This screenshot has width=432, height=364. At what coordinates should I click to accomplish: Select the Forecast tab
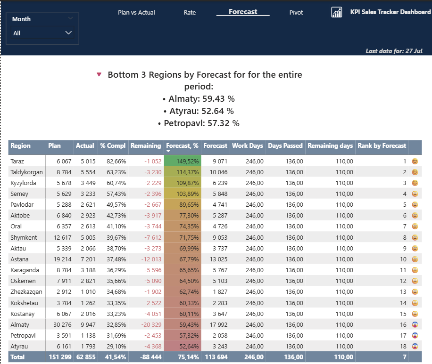pyautogui.click(x=243, y=12)
